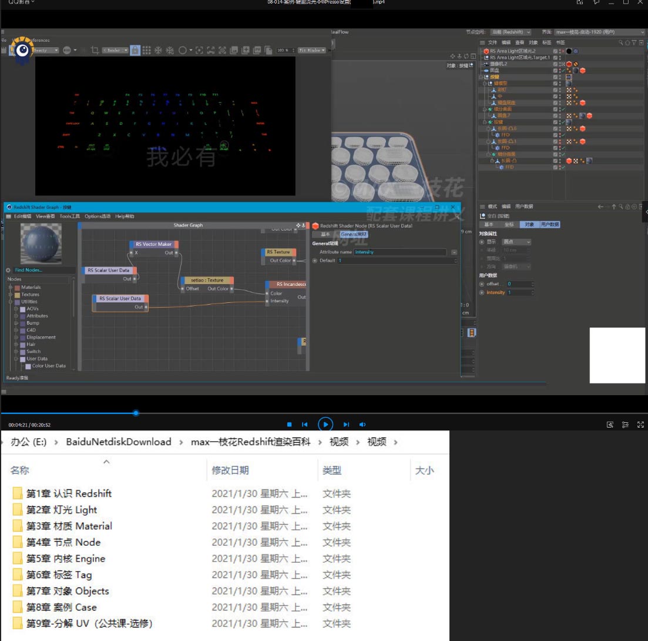Screen dimensions: 648x641
Task: Click the search icon in object manager
Action: pos(621,42)
